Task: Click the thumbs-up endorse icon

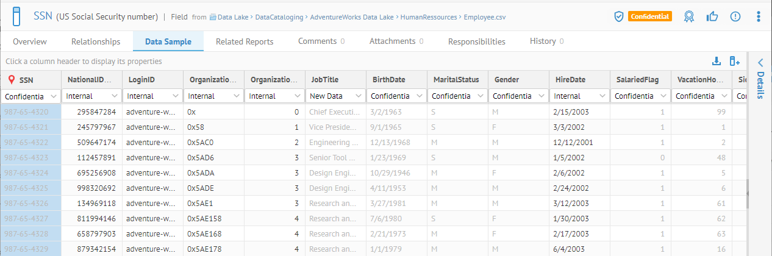Action: [x=712, y=16]
